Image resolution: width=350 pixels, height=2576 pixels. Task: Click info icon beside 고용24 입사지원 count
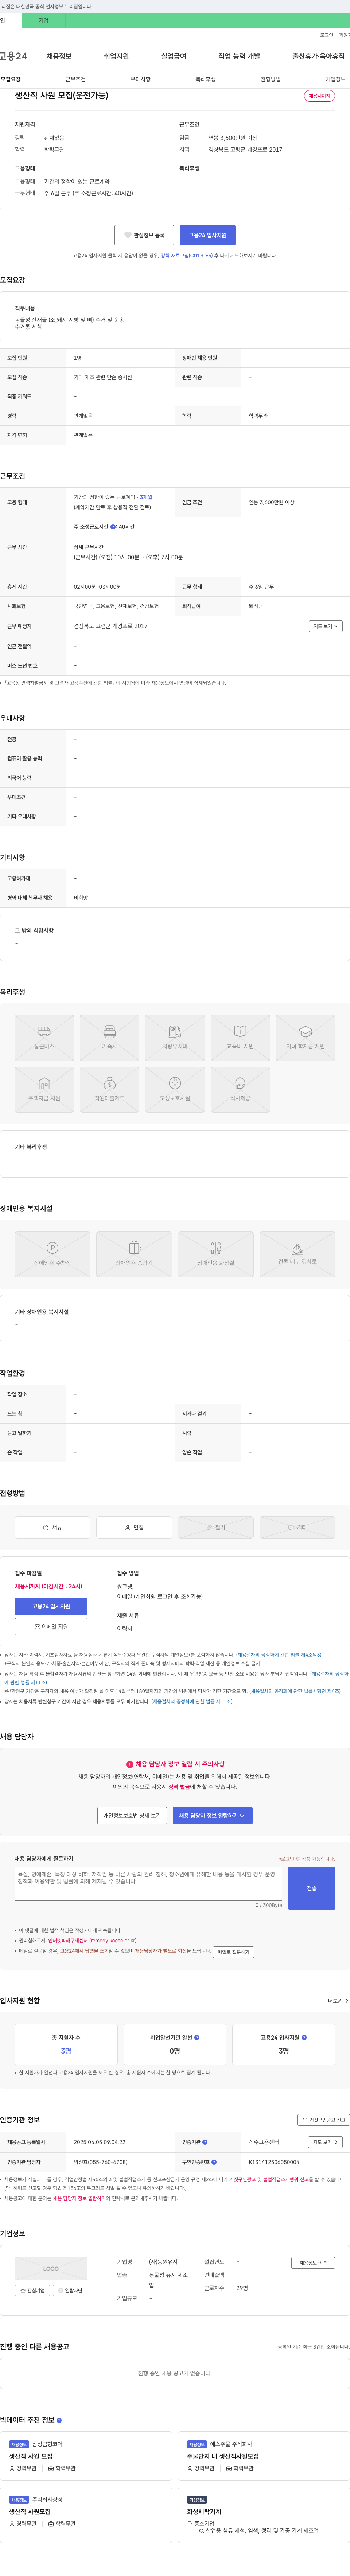(x=304, y=2037)
